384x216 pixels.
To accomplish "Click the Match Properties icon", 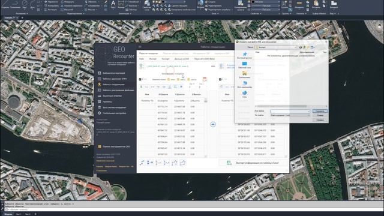I will [241, 5].
